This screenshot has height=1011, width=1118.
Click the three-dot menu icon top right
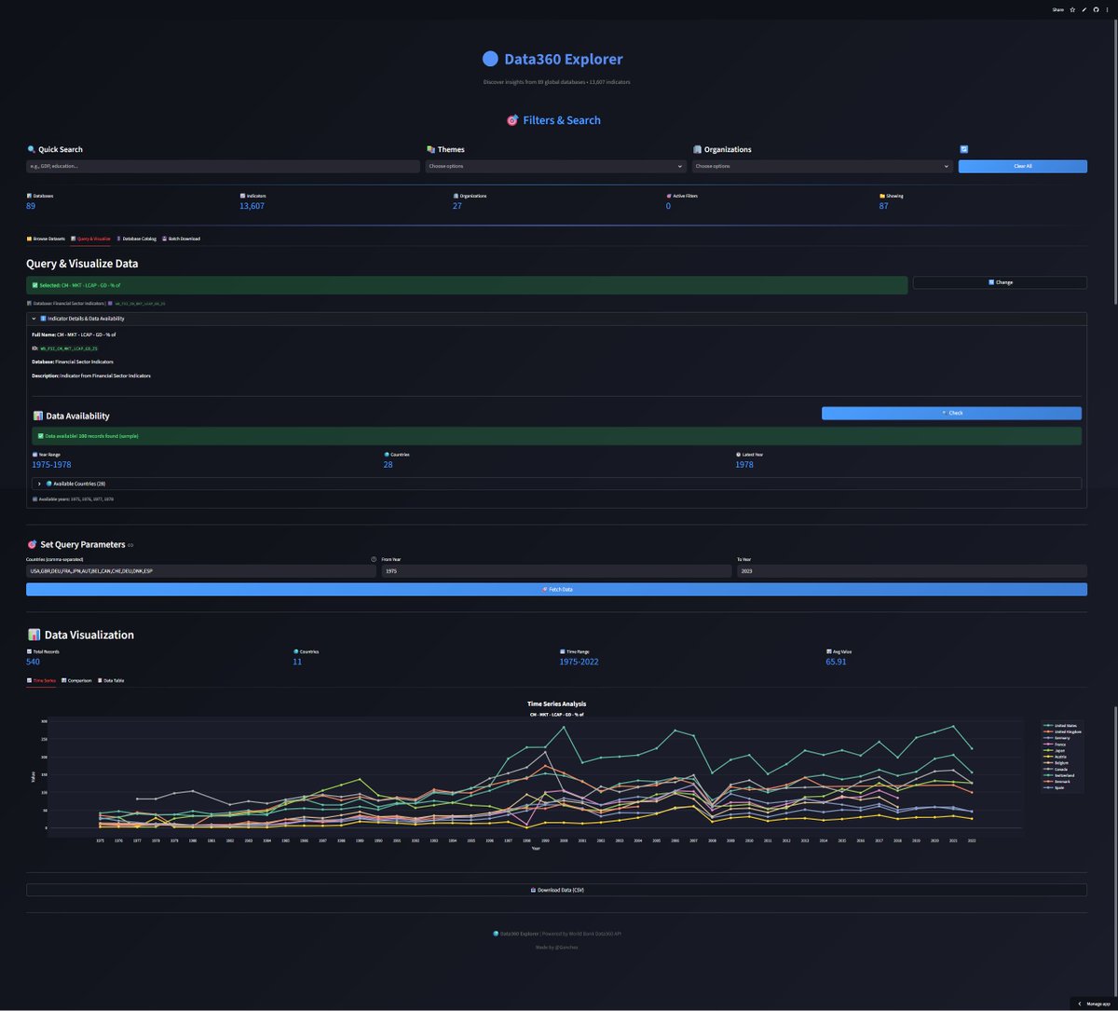[x=1109, y=9]
